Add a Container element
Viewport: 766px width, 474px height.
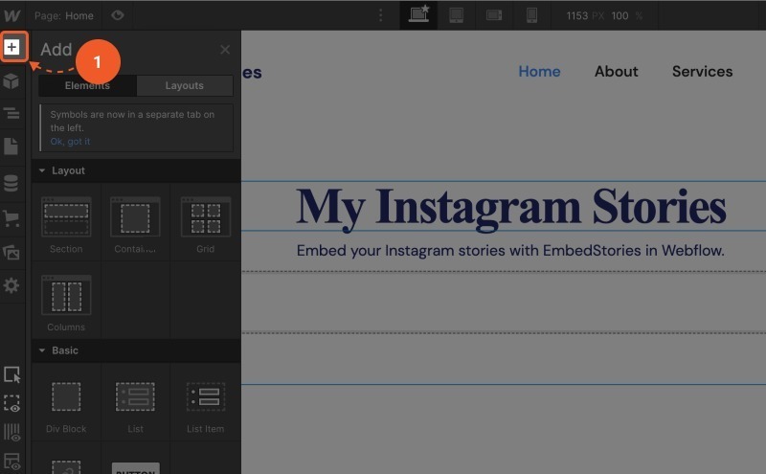tap(135, 223)
